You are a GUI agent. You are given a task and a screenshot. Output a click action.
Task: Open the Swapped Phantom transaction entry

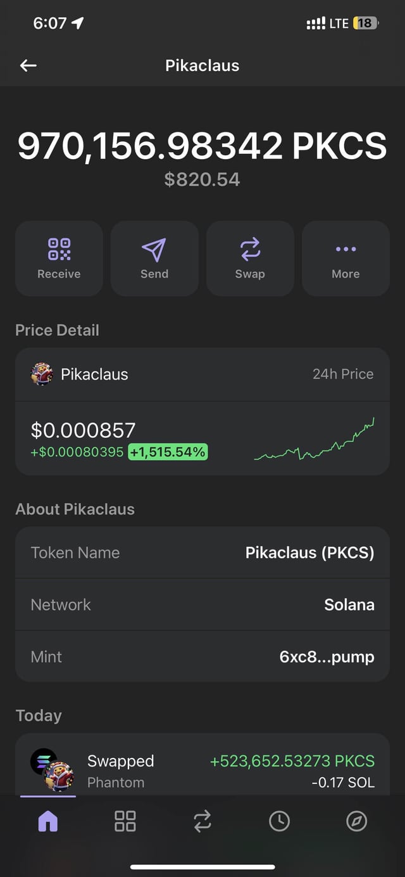pos(202,770)
